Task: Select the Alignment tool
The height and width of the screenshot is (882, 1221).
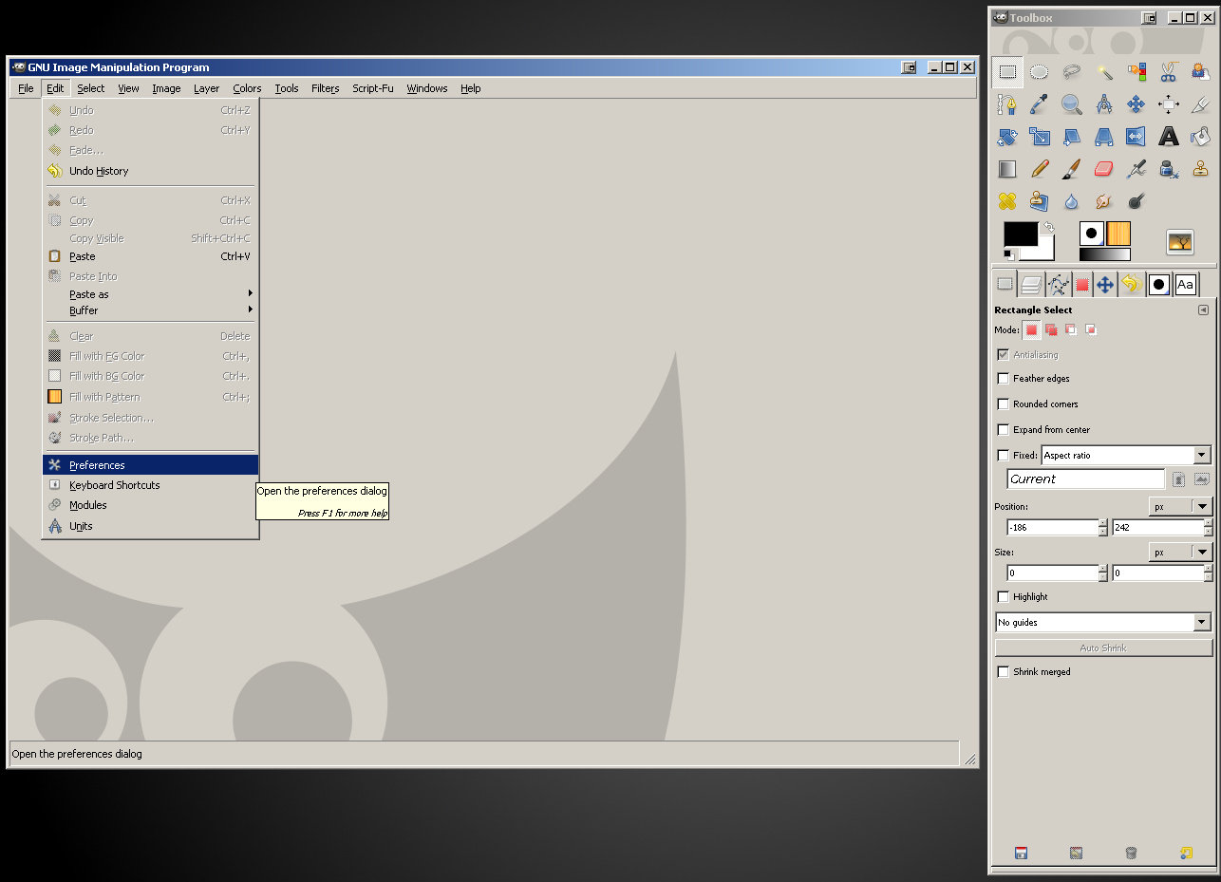Action: click(1169, 104)
